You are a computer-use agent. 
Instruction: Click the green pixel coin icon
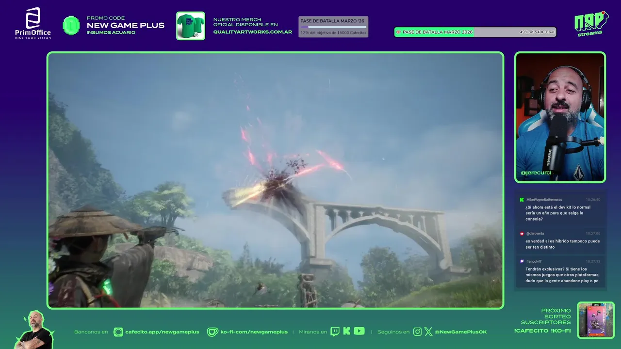[71, 25]
